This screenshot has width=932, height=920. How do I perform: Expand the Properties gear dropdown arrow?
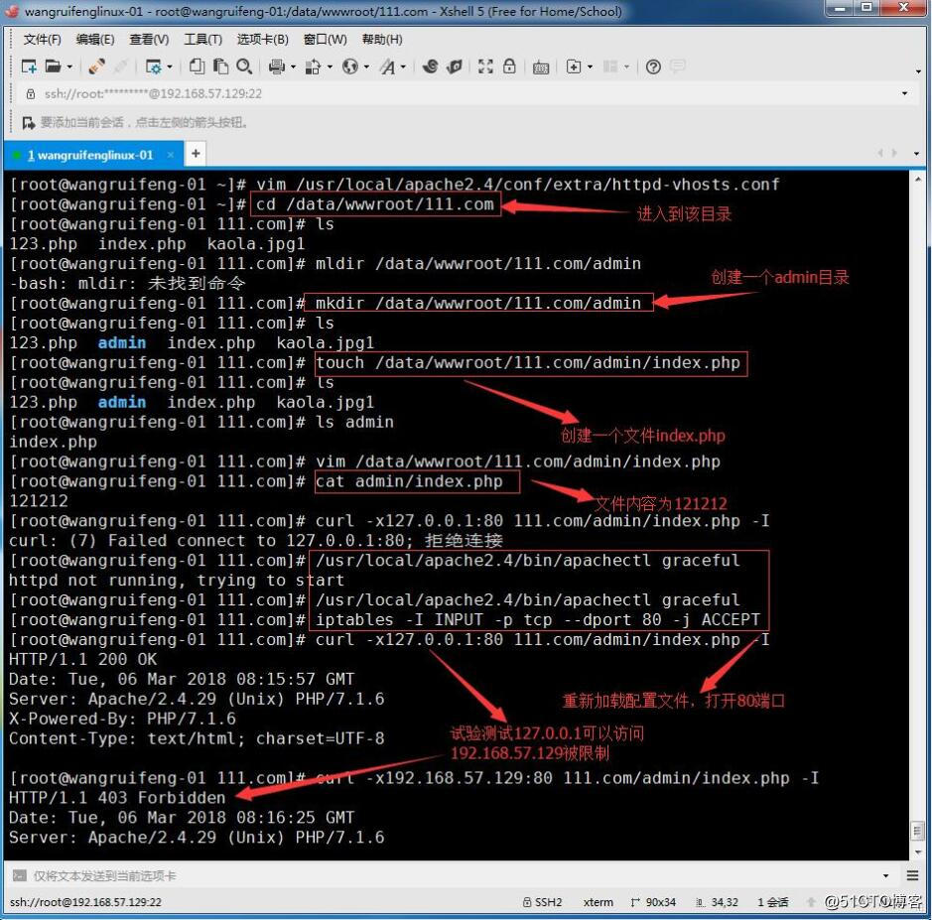170,66
